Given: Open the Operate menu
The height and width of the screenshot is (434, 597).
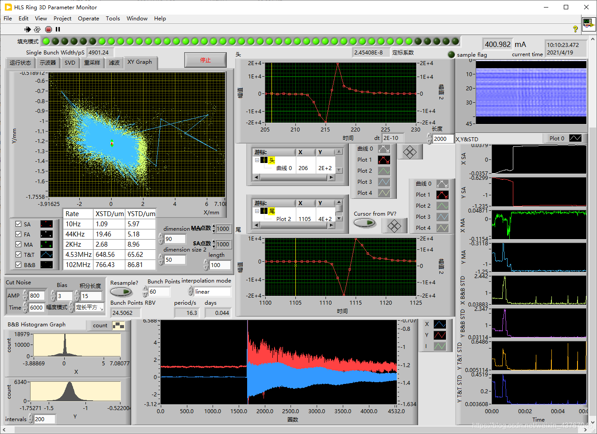Looking at the screenshot, I should click(88, 19).
